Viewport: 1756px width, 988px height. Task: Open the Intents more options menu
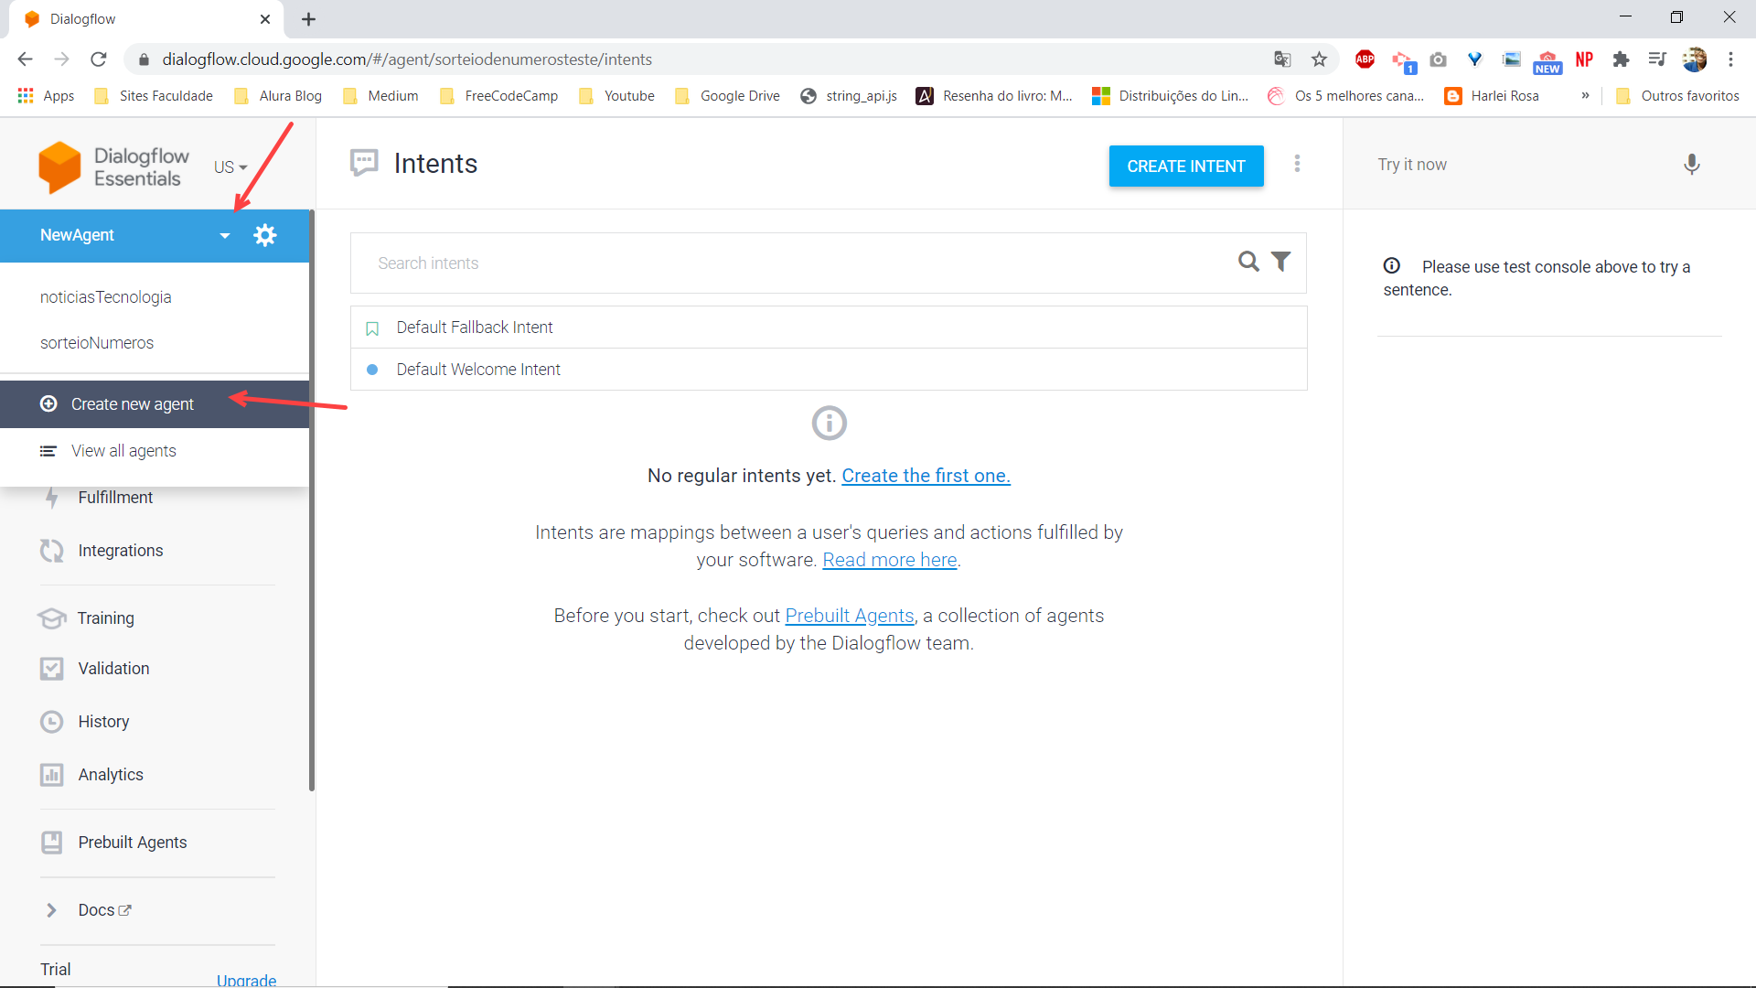pyautogui.click(x=1297, y=164)
